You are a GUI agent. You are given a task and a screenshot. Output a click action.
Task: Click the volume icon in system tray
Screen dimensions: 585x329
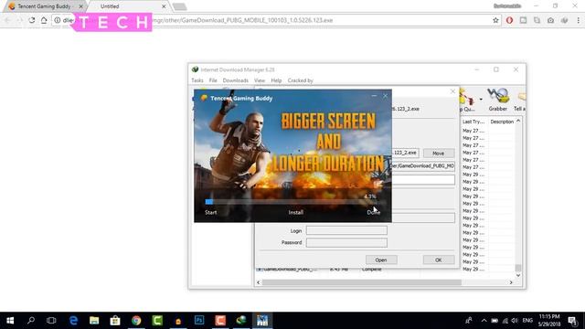tap(515, 321)
